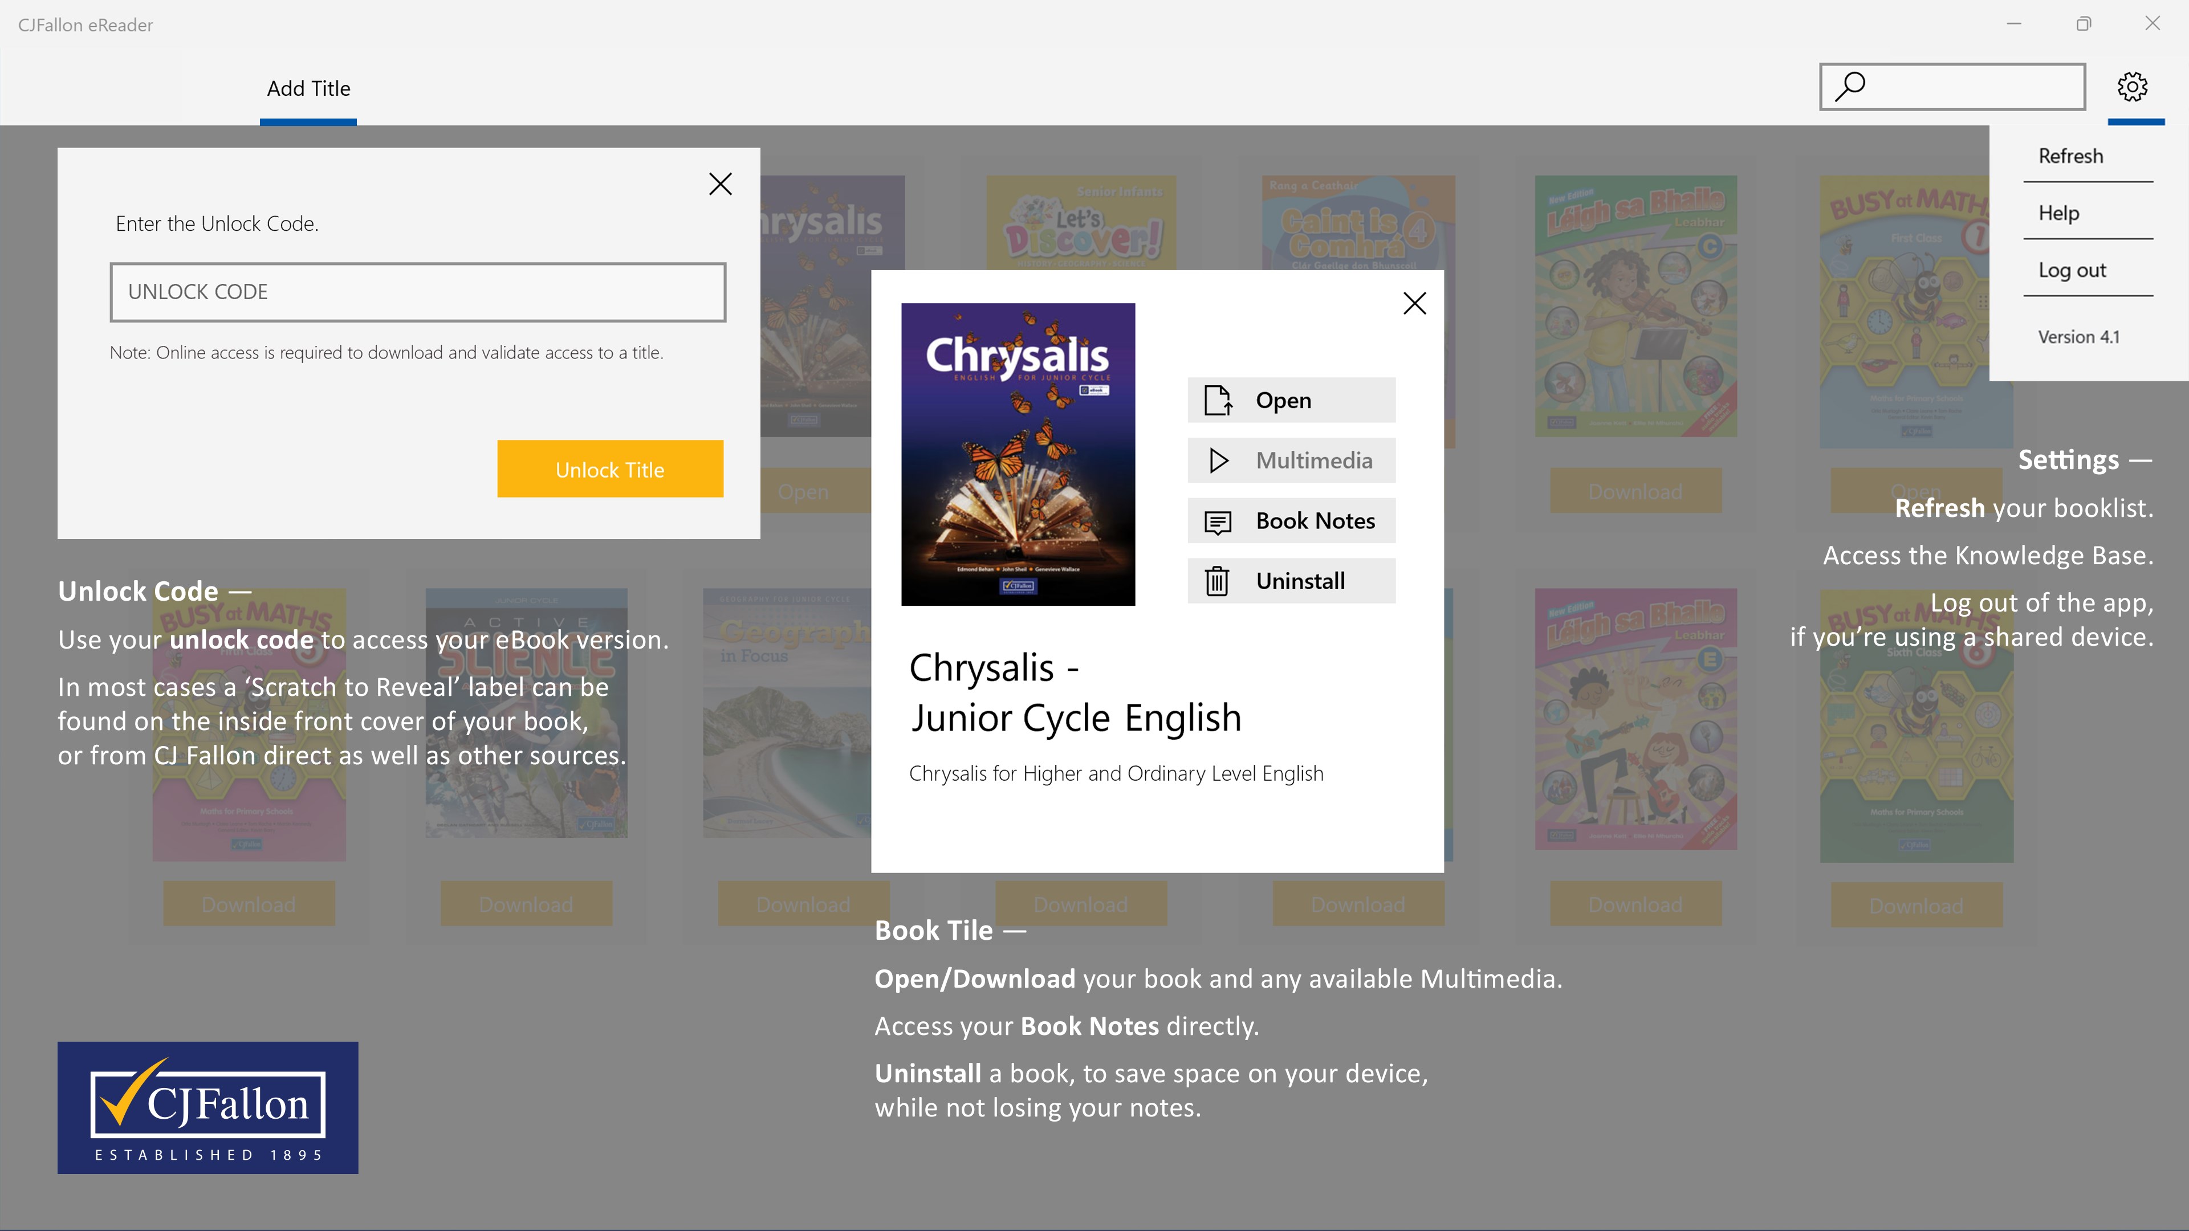This screenshot has width=2189, height=1231.
Task: Click the Chrysalis cover thumbnail in popup
Action: pyautogui.click(x=1017, y=454)
